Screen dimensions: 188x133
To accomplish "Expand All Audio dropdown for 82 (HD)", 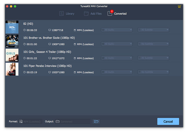I will click(117, 30).
